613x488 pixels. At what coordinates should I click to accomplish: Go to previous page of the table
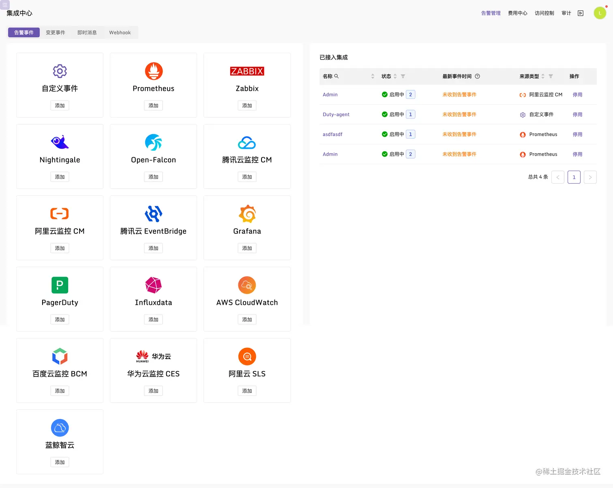558,177
